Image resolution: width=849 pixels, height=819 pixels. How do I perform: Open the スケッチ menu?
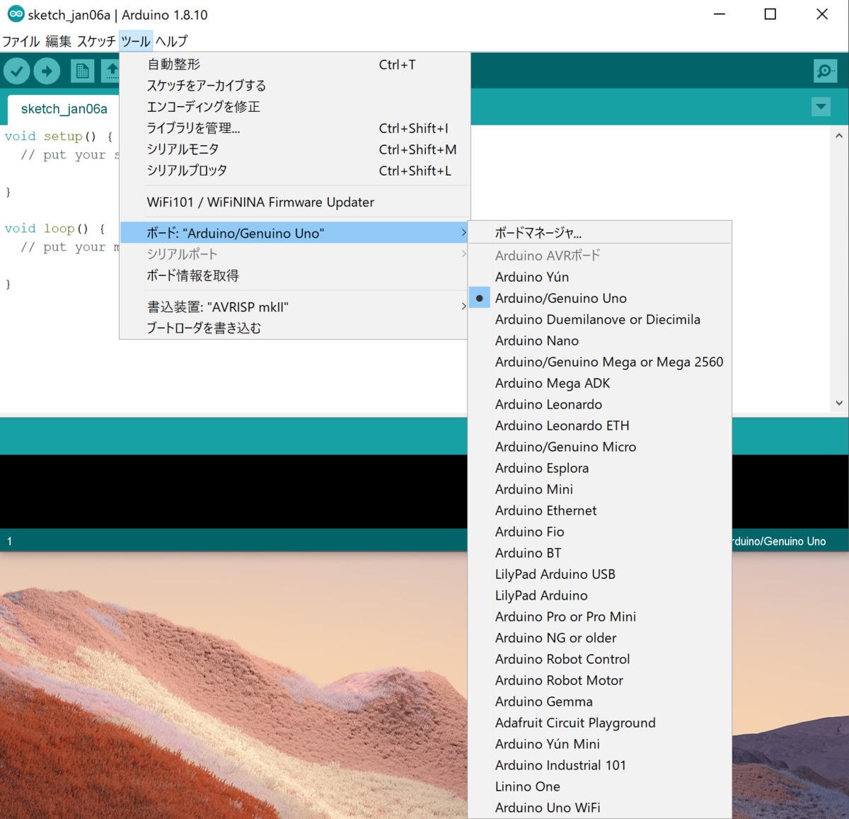point(96,41)
